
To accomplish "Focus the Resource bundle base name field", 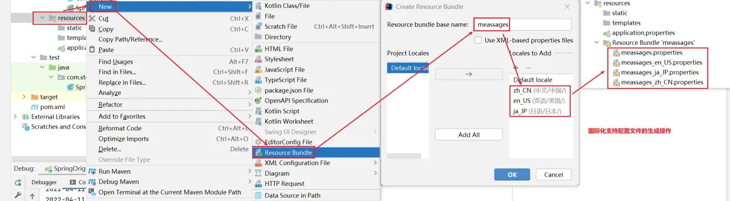I will click(x=522, y=24).
